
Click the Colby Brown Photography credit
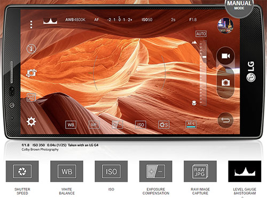(x=40, y=149)
